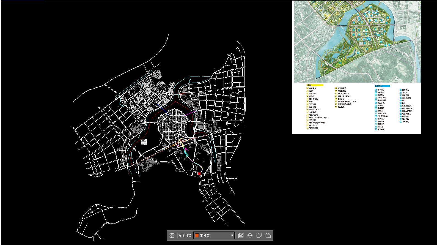This screenshot has width=437, height=245.
Task: Click the blue legend header bar
Action: tap(382, 86)
